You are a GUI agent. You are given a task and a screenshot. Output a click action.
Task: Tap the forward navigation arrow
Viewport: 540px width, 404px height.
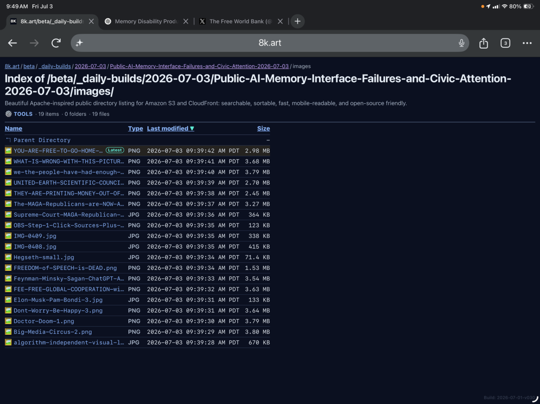pos(34,43)
